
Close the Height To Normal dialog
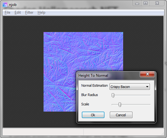pos(147,74)
